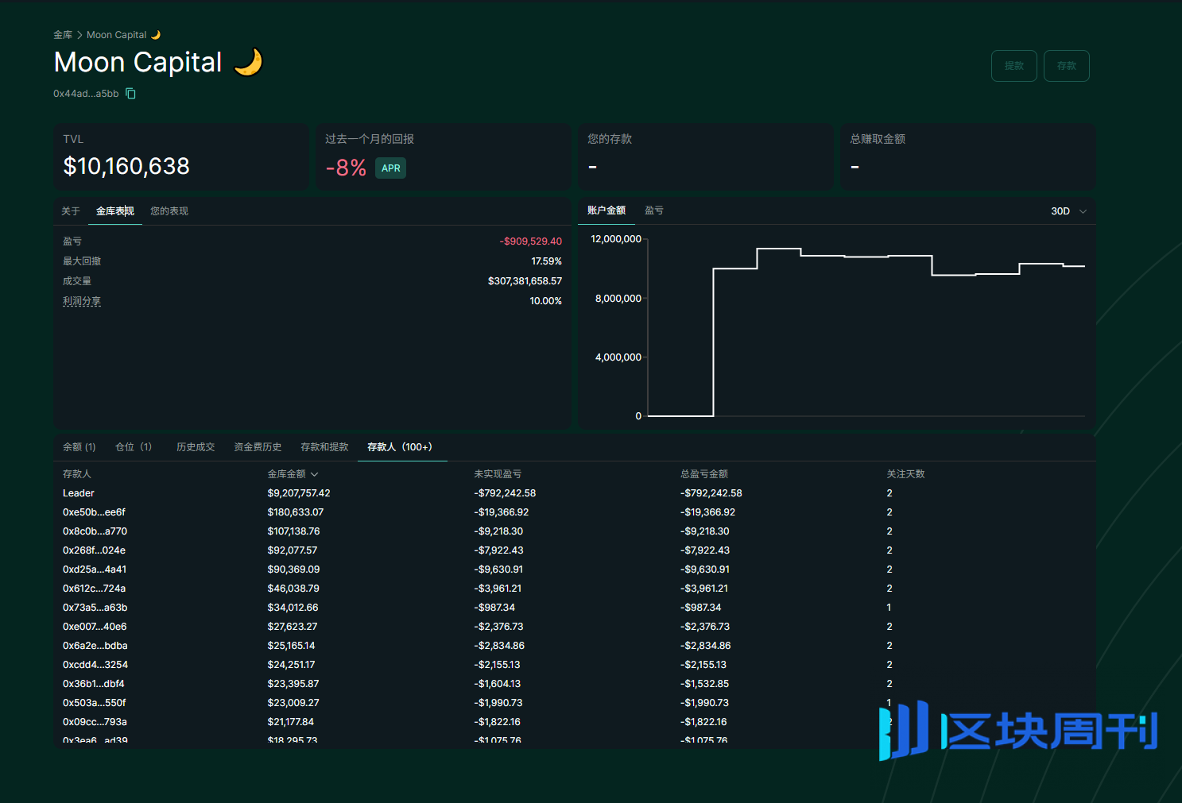Screen dimensions: 1182x803
Task: Select depositor 0xe007...40e6
Action: click(574, 627)
